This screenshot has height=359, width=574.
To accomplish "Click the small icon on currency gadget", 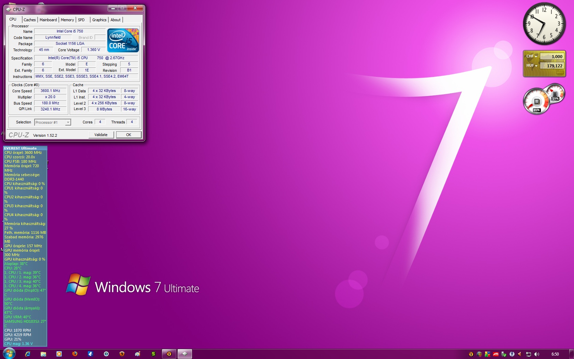I will pyautogui.click(x=560, y=72).
